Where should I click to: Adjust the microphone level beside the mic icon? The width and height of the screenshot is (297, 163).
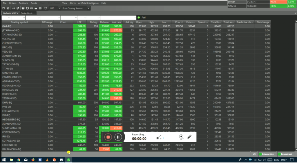(x=164, y=138)
